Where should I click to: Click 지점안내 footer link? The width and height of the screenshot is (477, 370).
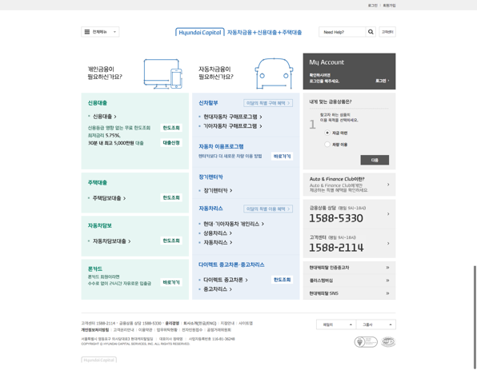point(227,323)
